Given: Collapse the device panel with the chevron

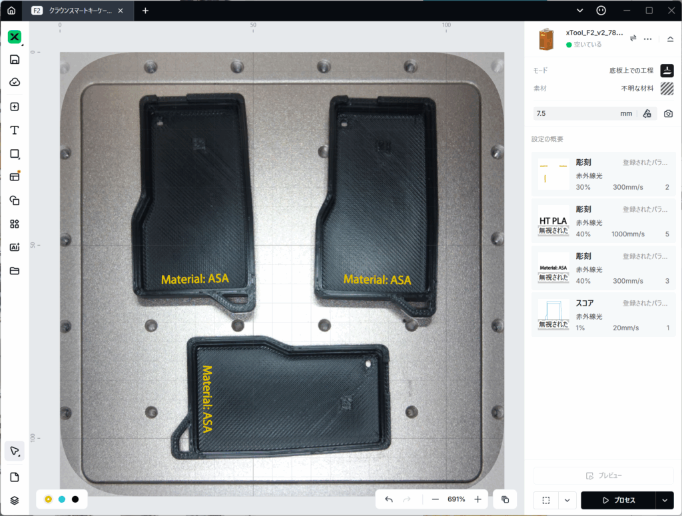Looking at the screenshot, I should point(670,39).
